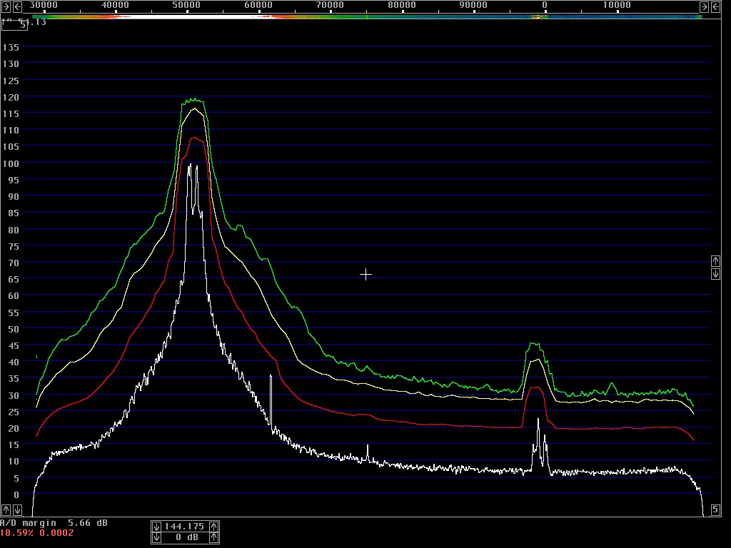Click the 120 dB amplitude scale label
Image resolution: width=731 pixels, height=548 pixels.
[11, 97]
